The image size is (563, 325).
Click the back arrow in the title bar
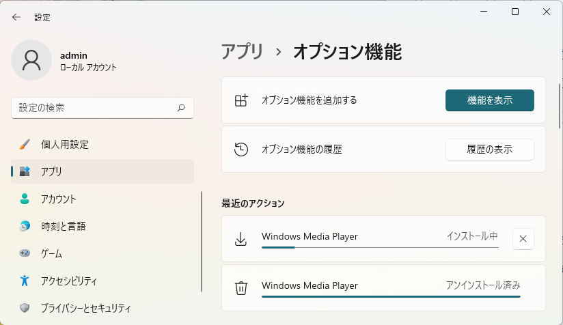16,17
